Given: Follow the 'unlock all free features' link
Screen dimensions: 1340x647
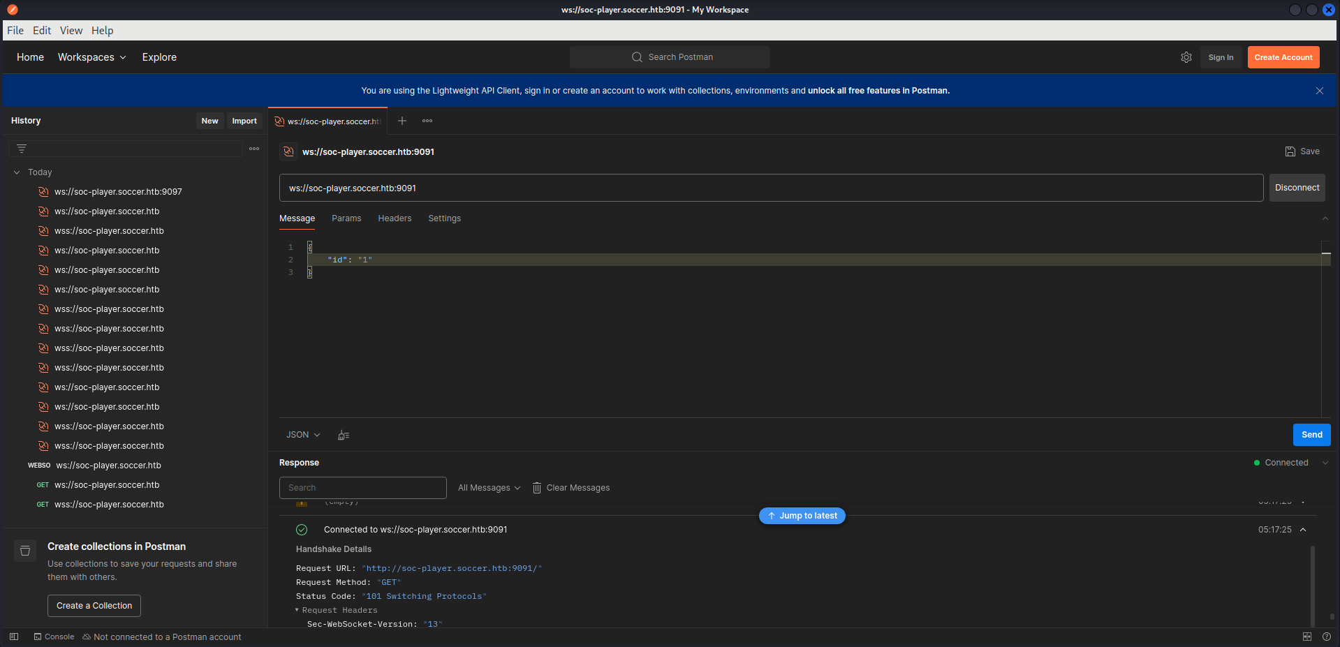Looking at the screenshot, I should pos(878,91).
